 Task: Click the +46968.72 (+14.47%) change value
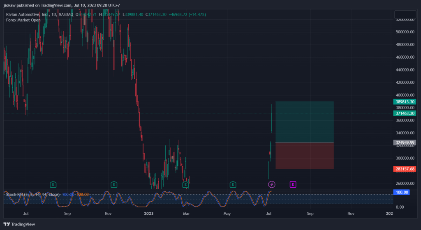[187, 14]
